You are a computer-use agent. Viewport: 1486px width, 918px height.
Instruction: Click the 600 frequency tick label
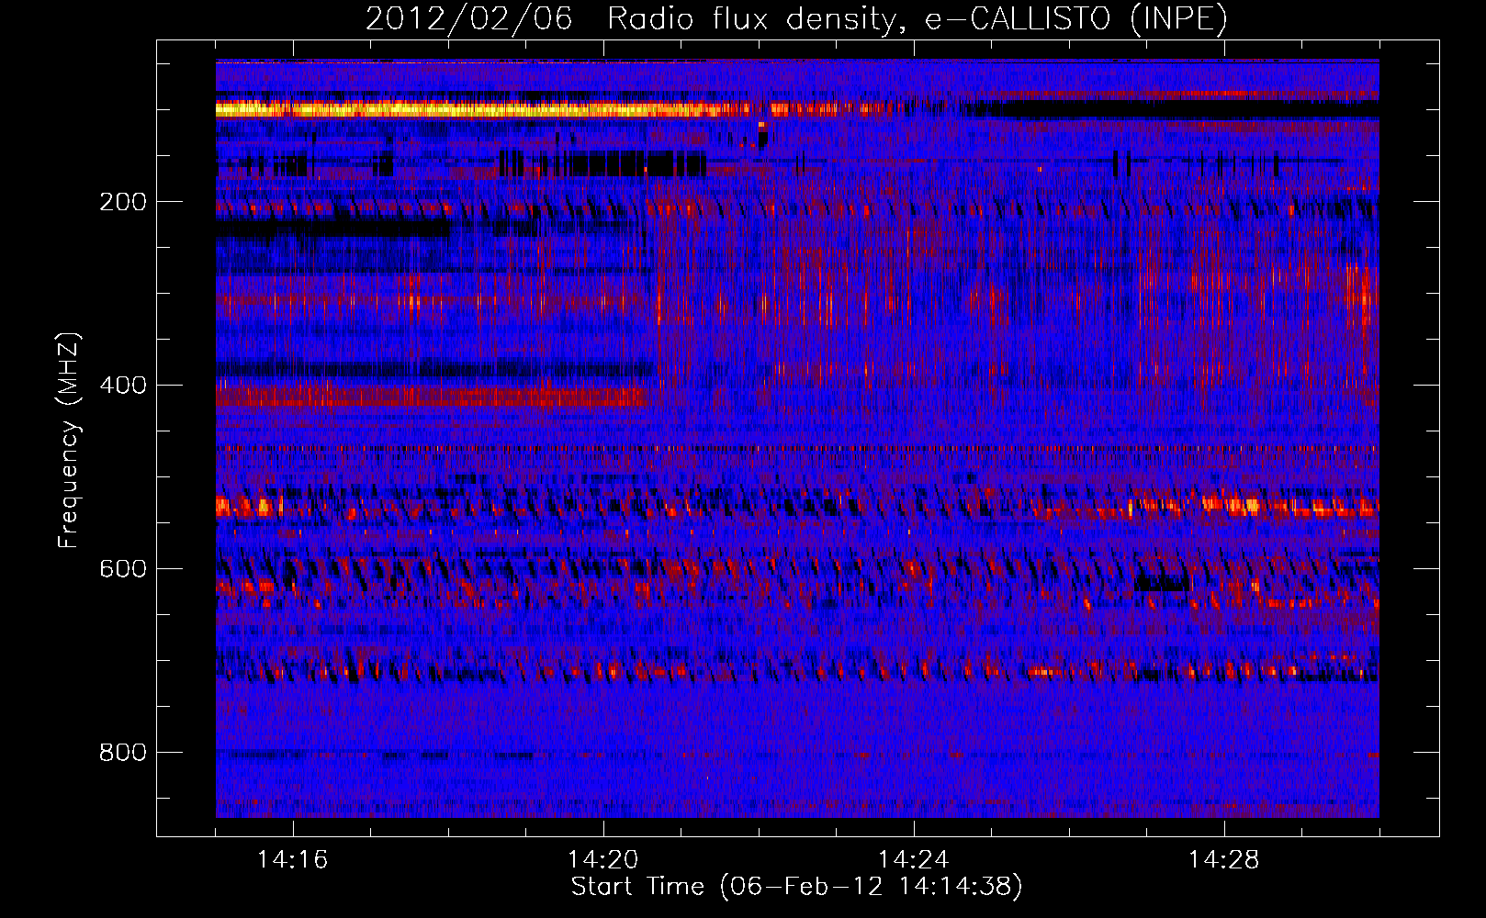[x=122, y=569]
